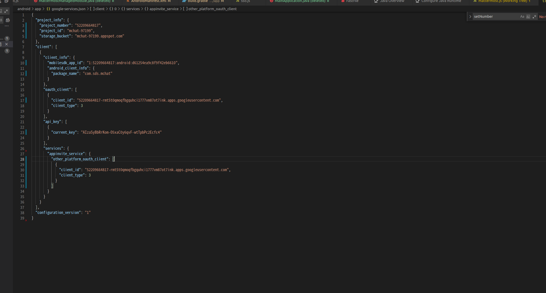Click the "api_key" key

coord(52,122)
